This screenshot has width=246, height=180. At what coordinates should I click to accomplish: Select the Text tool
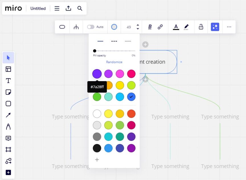coord(8,80)
